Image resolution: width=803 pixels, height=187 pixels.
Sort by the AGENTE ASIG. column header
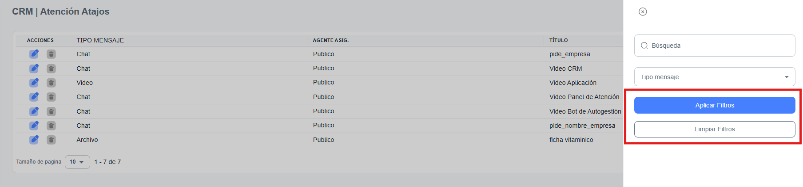coord(330,40)
